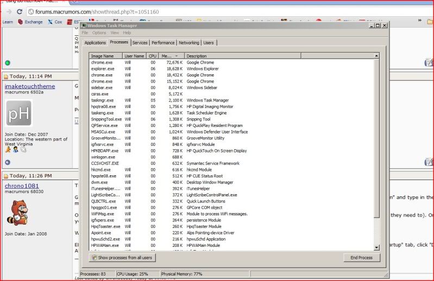
Task: Select the explorer.exe process row
Action: [231, 69]
